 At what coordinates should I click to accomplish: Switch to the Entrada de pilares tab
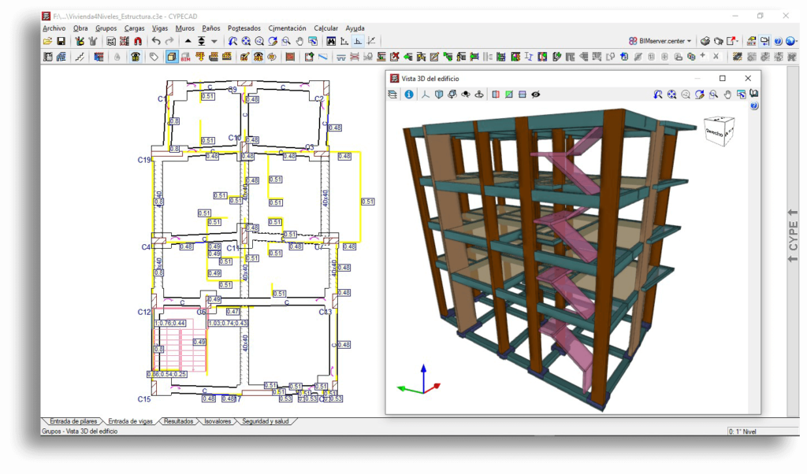73,421
